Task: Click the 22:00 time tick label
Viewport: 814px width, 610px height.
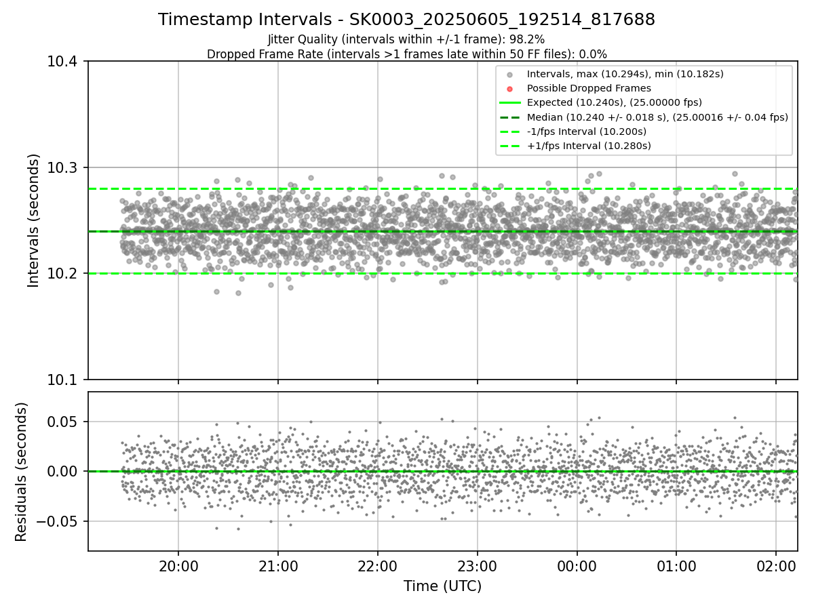Action: pos(378,566)
